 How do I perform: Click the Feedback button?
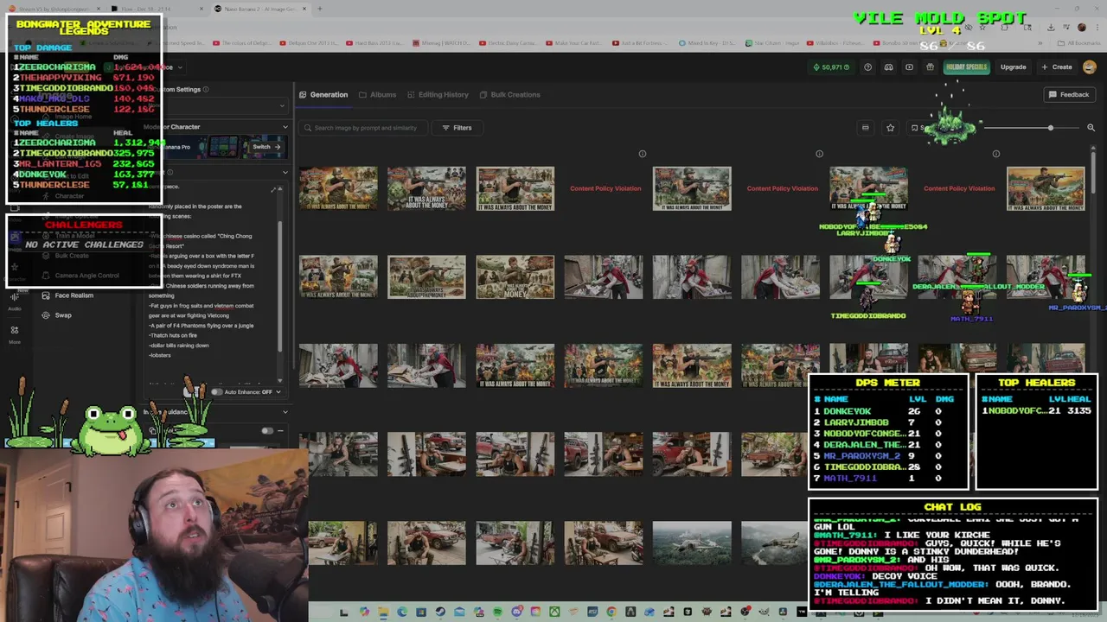(1069, 95)
